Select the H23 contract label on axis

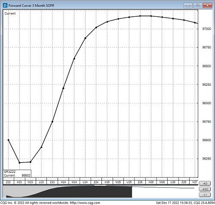tap(19, 182)
